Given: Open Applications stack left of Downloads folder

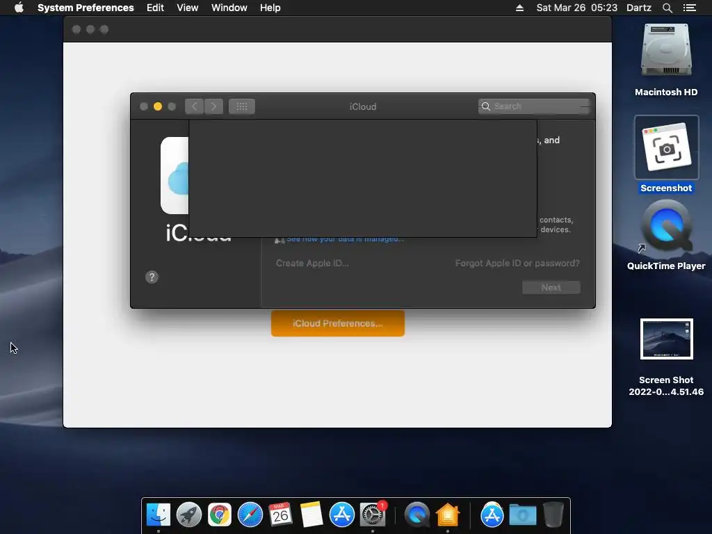Looking at the screenshot, I should tap(492, 515).
